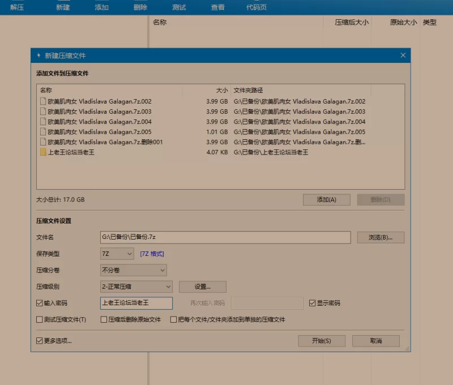Expand the 压缩分卷 不分卷 dropdown
The height and width of the screenshot is (385, 453).
tap(134, 270)
